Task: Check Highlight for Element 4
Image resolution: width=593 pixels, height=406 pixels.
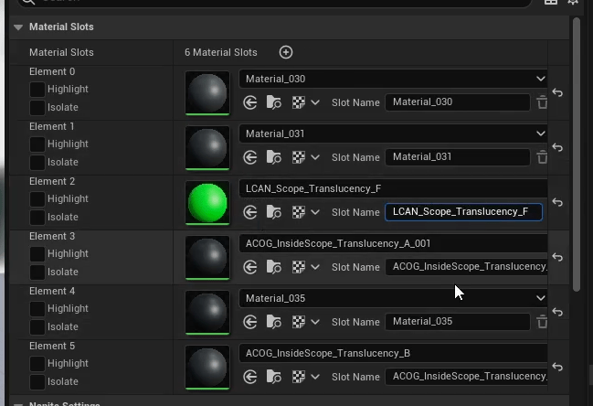Action: 37,309
